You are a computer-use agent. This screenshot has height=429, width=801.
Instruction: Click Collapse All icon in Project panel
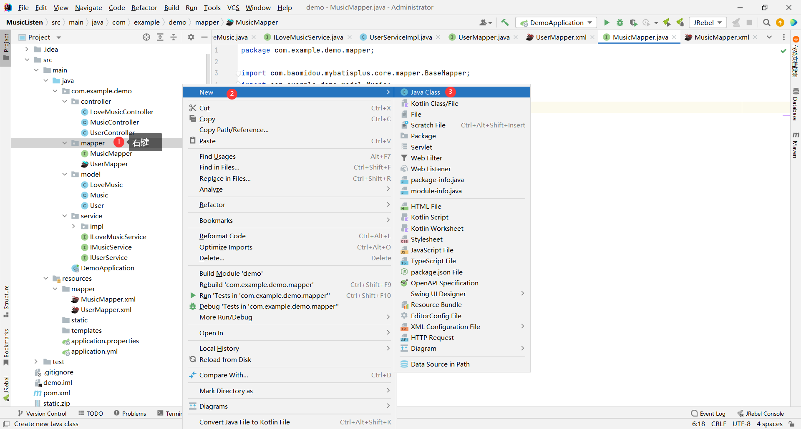174,37
